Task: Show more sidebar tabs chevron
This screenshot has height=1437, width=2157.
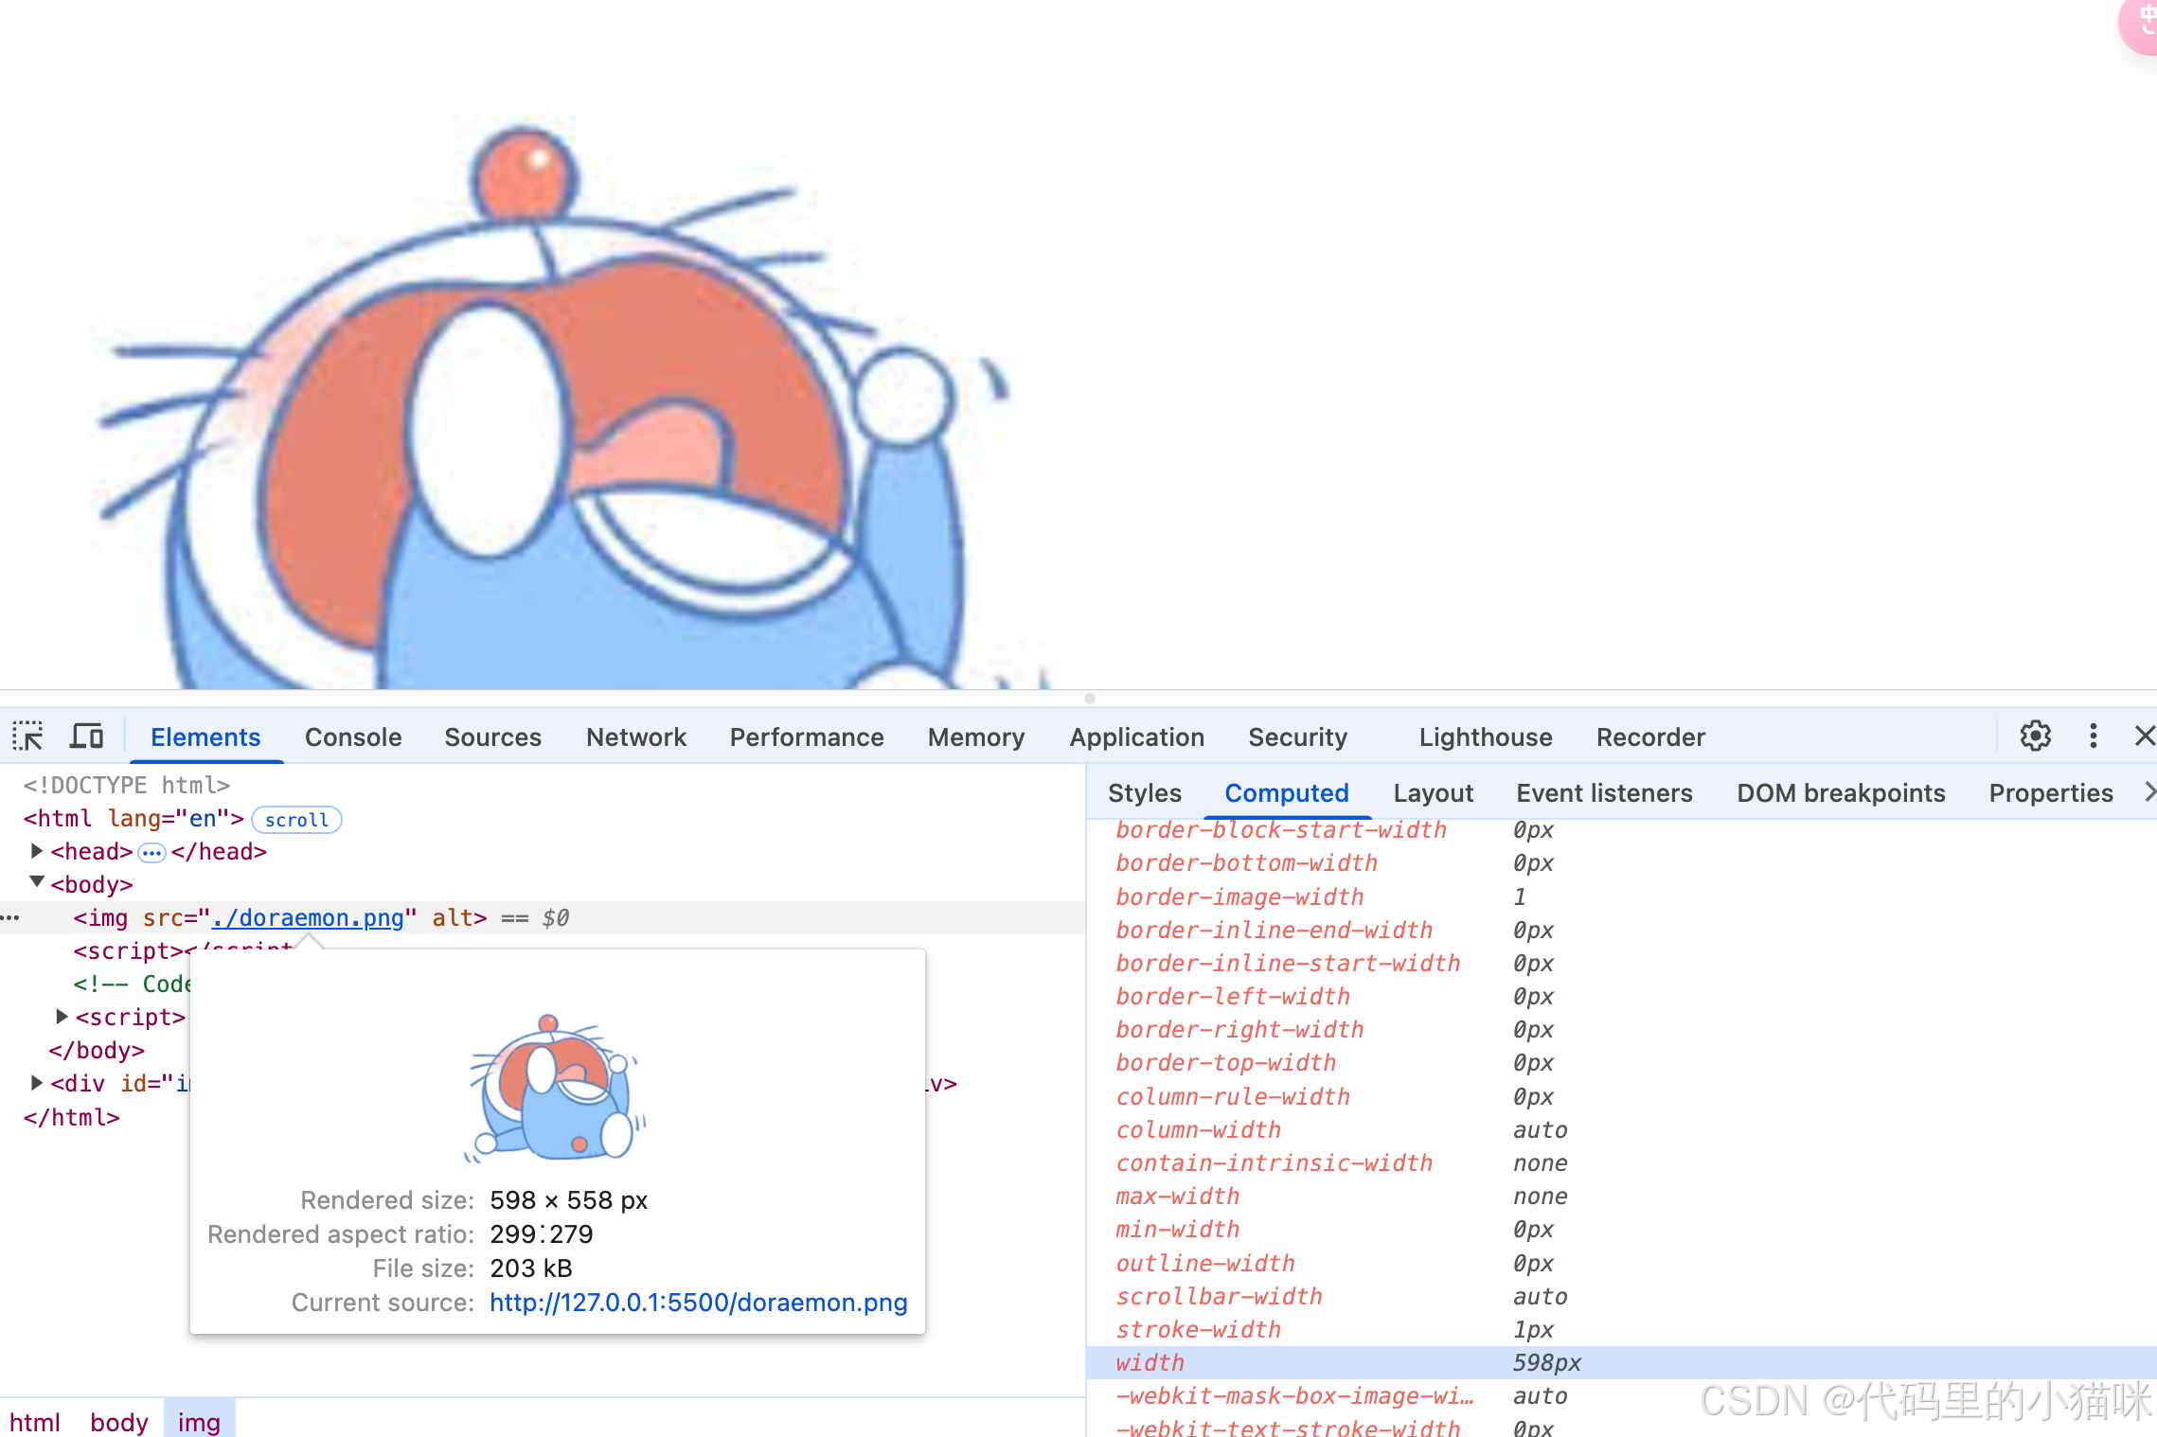Action: (2148, 792)
